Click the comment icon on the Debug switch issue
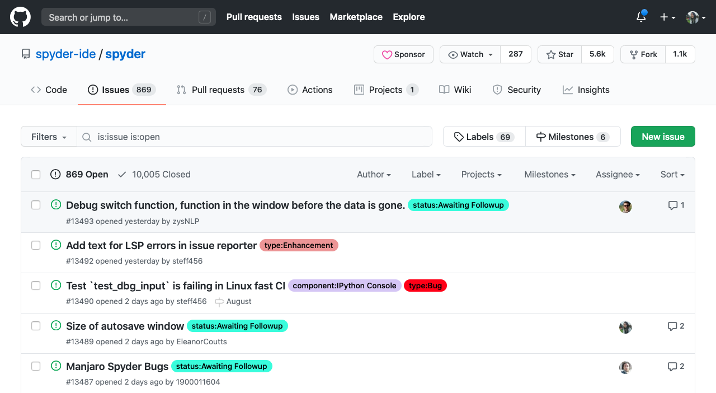Image resolution: width=716 pixels, height=393 pixels. pos(672,205)
